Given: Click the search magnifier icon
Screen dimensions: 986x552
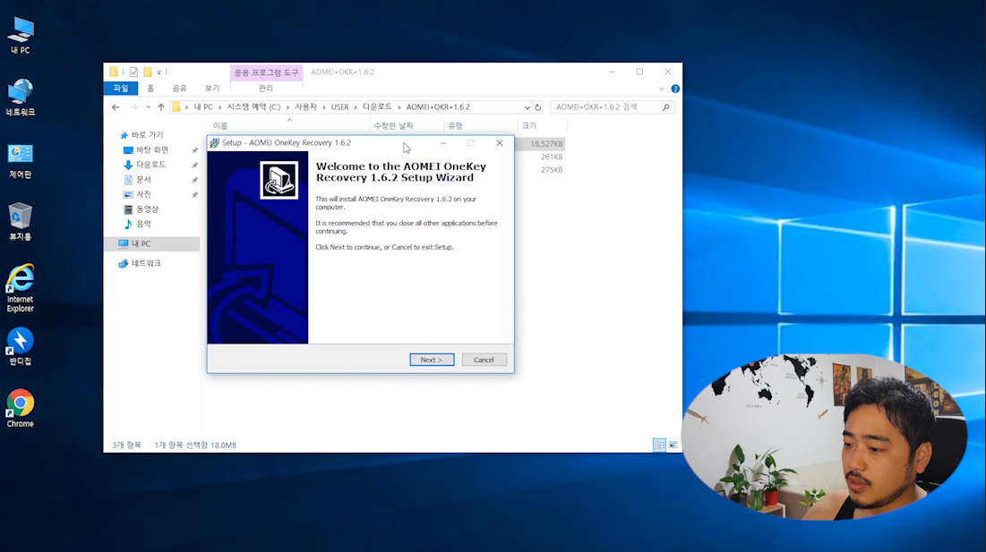Looking at the screenshot, I should [666, 107].
